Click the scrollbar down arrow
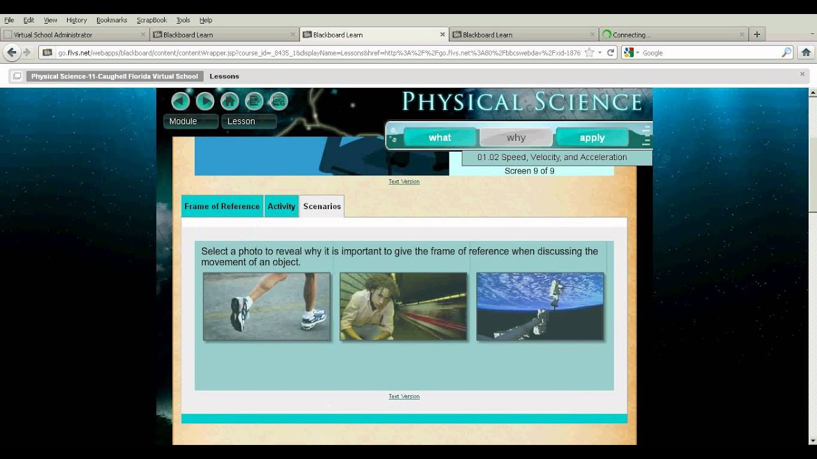Screen dimensions: 817x459 pyautogui.click(x=813, y=440)
